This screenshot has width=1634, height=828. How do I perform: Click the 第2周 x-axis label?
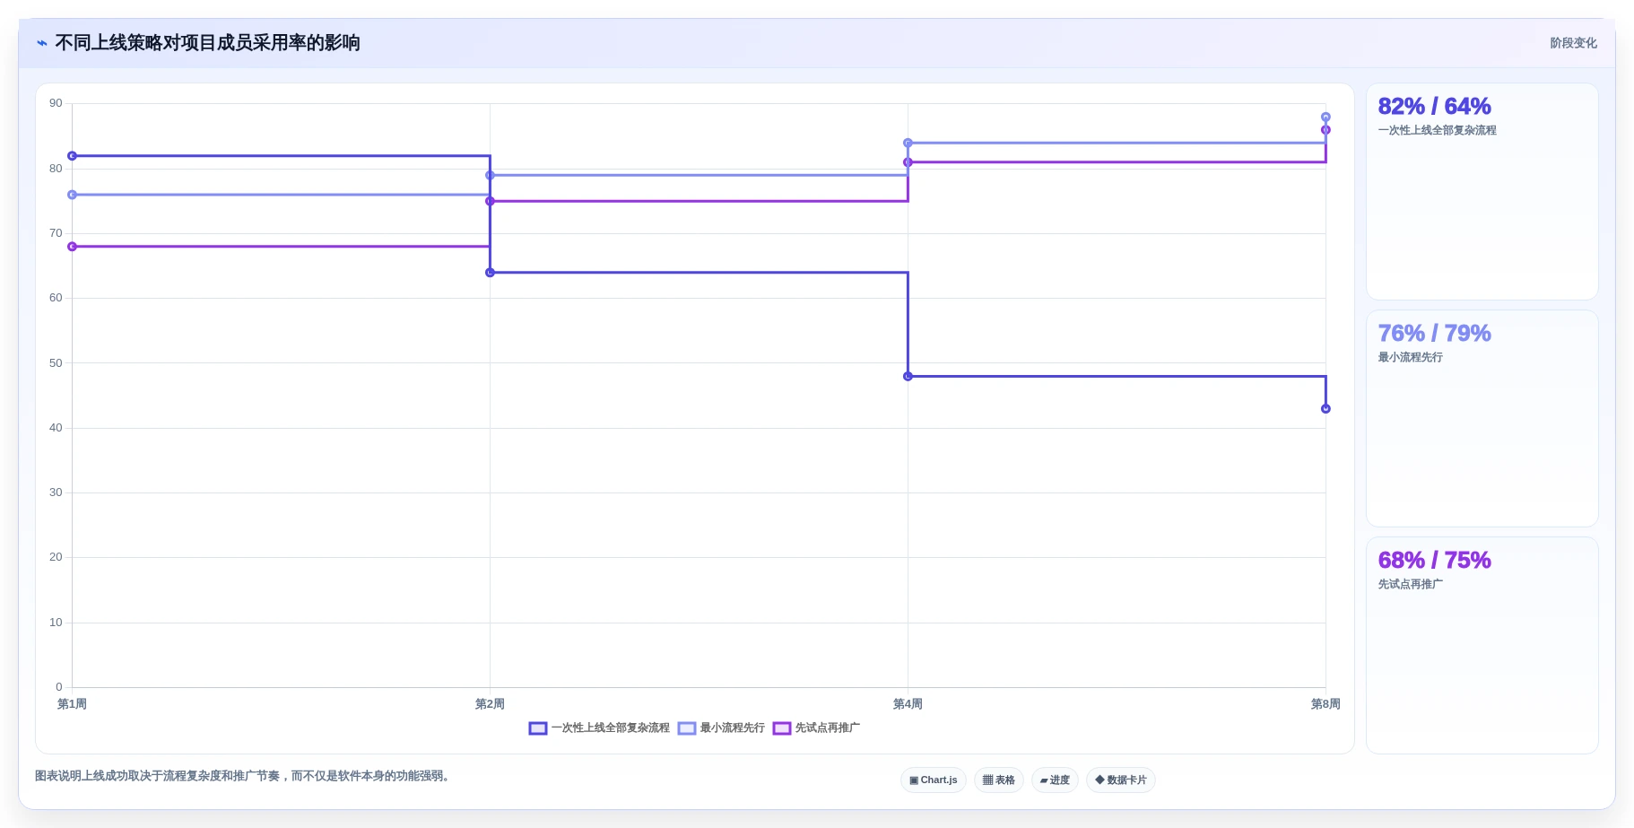click(490, 704)
